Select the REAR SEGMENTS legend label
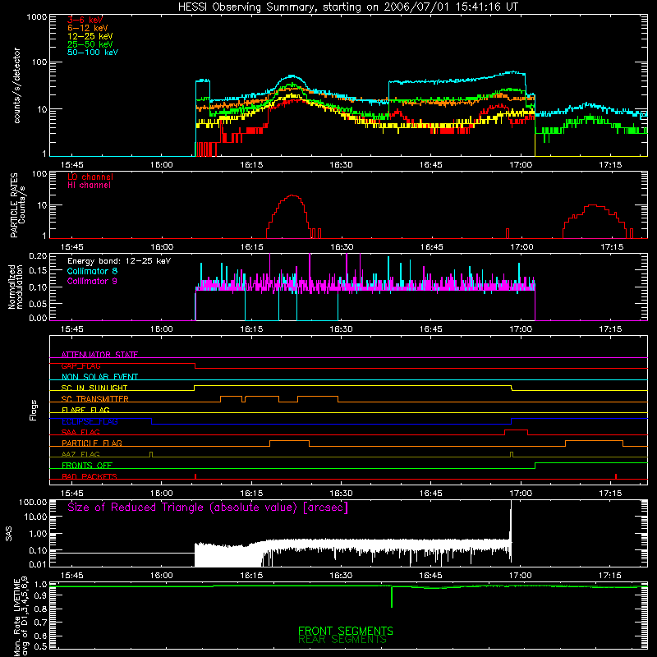The image size is (657, 657). pos(342,640)
